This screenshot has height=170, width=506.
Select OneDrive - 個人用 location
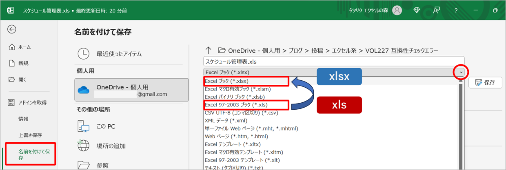[x=132, y=90]
